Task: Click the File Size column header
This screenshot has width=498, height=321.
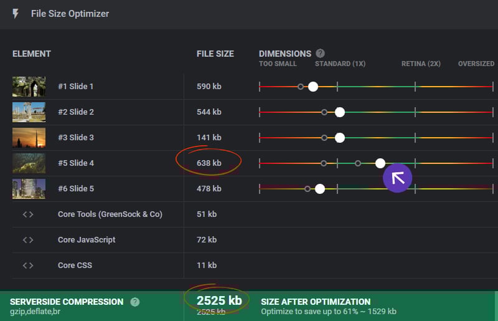Action: 215,54
